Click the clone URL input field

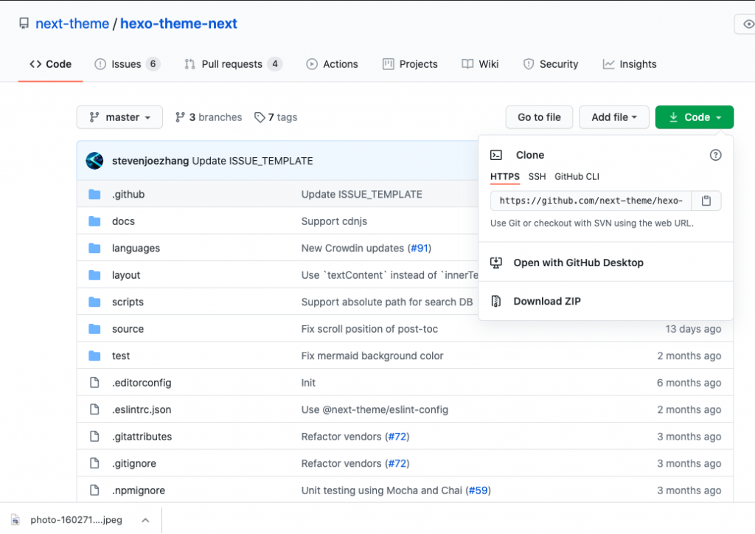click(x=591, y=201)
